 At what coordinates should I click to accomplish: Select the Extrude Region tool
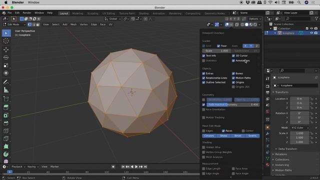click(x=6, y=107)
